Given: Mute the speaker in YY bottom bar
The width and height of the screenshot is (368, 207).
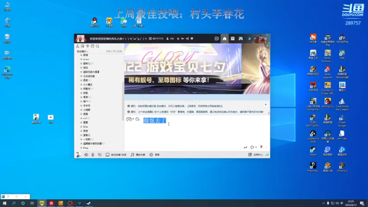Looking at the screenshot, I should 86,155.
